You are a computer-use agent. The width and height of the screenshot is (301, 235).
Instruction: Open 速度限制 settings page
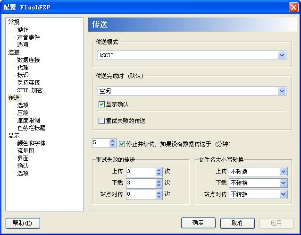tap(28, 121)
